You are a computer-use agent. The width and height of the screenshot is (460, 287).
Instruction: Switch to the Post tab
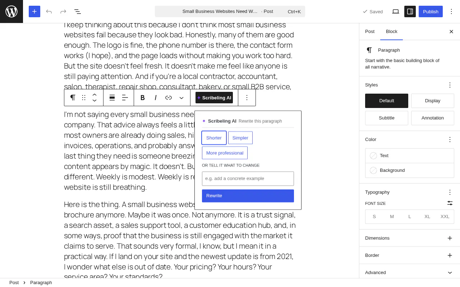pos(370,32)
